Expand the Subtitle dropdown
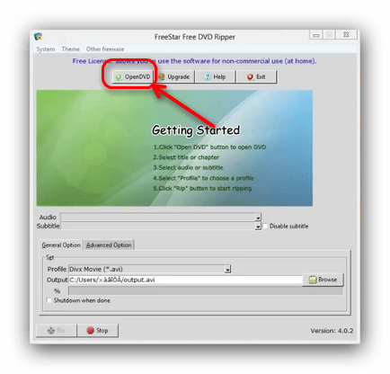 point(258,227)
